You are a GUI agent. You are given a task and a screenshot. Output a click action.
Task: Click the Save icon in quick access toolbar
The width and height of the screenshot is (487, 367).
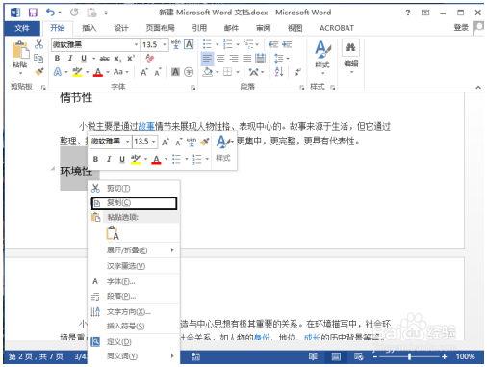pyautogui.click(x=33, y=13)
